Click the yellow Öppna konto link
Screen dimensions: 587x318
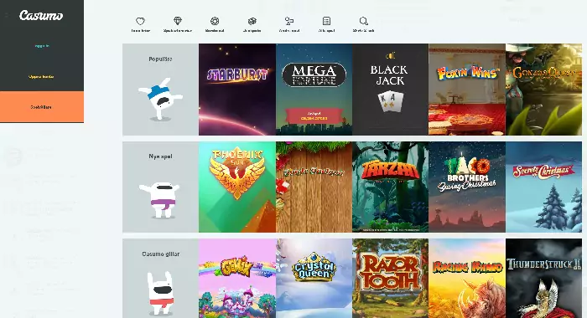42,77
